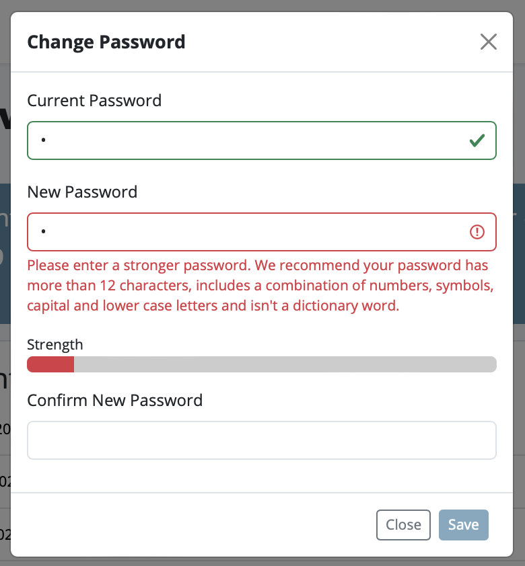Screen dimensions: 525x566
Task: Click the red portion of the strength meter
Action: click(50, 364)
